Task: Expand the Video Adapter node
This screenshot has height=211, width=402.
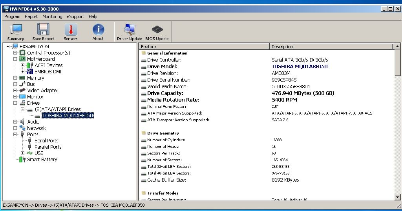Action: 15,90
